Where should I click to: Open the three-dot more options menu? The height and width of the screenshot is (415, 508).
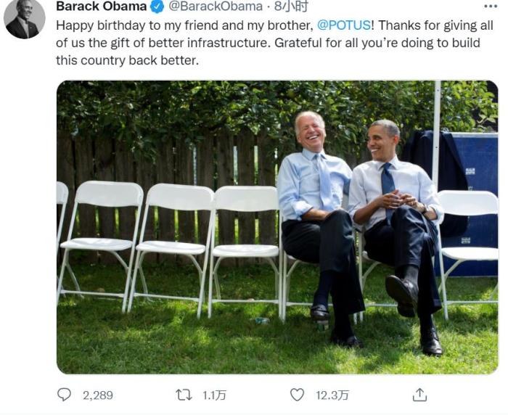coord(491,7)
